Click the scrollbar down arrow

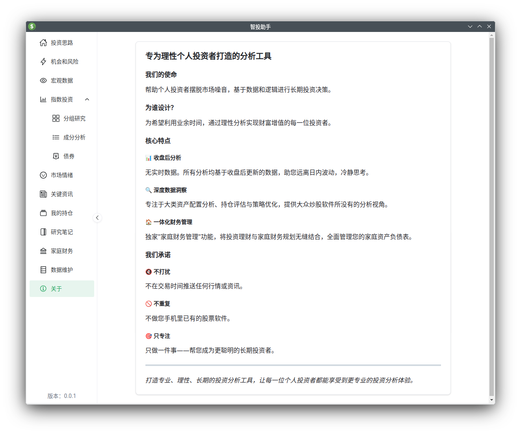tap(491, 400)
